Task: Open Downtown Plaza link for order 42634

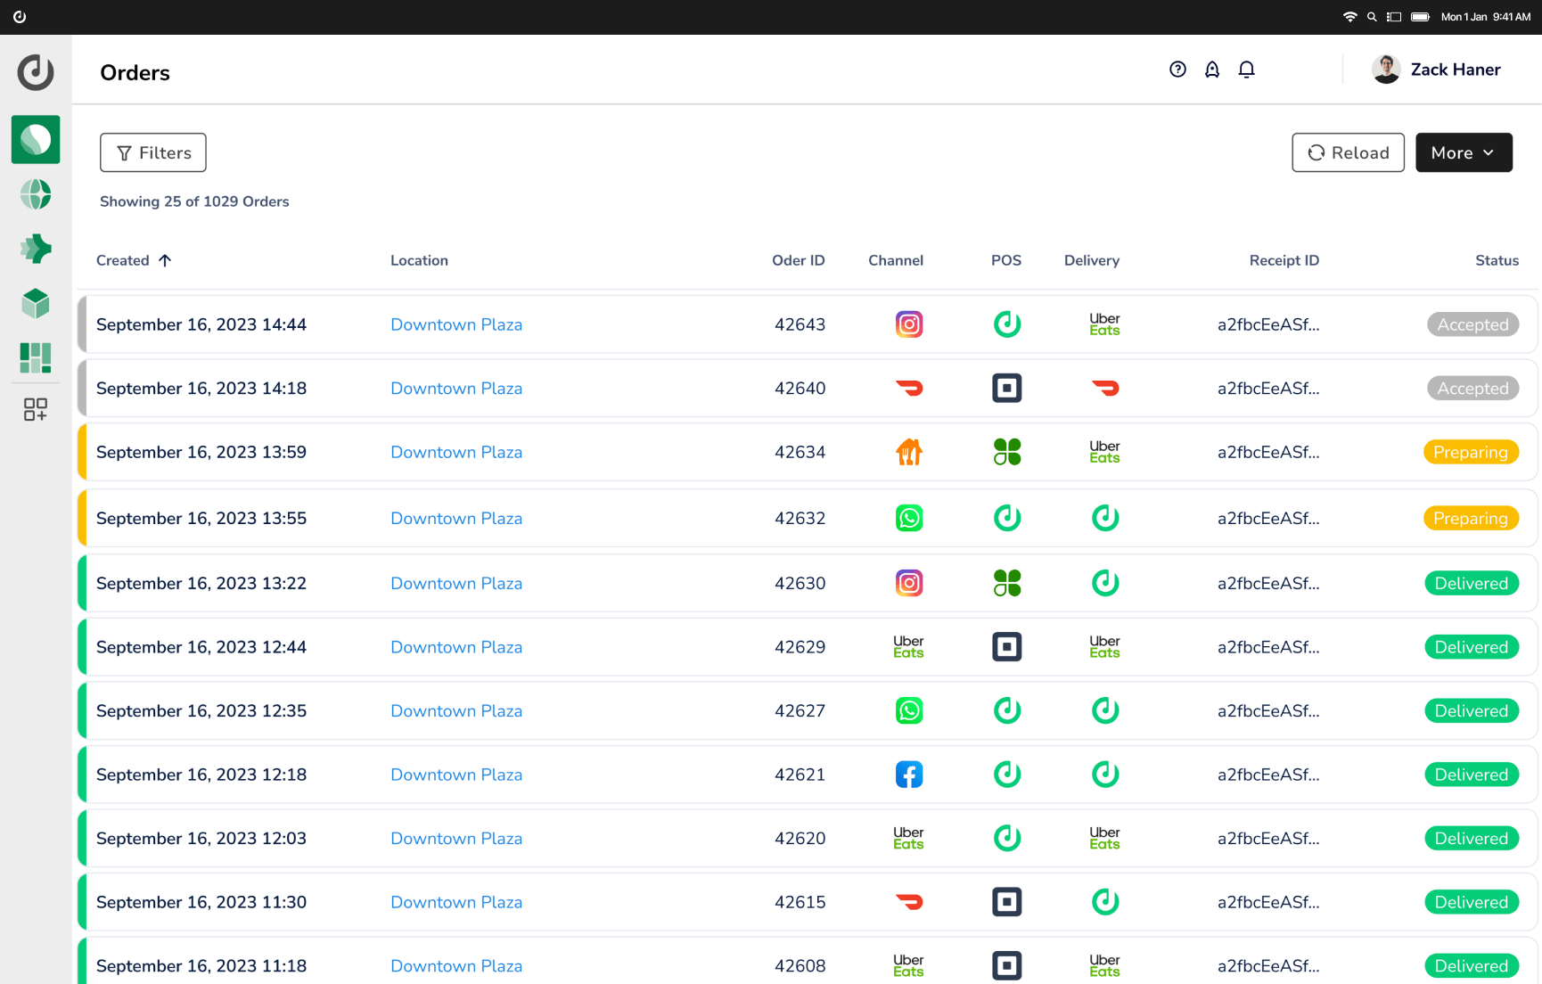Action: tap(456, 452)
